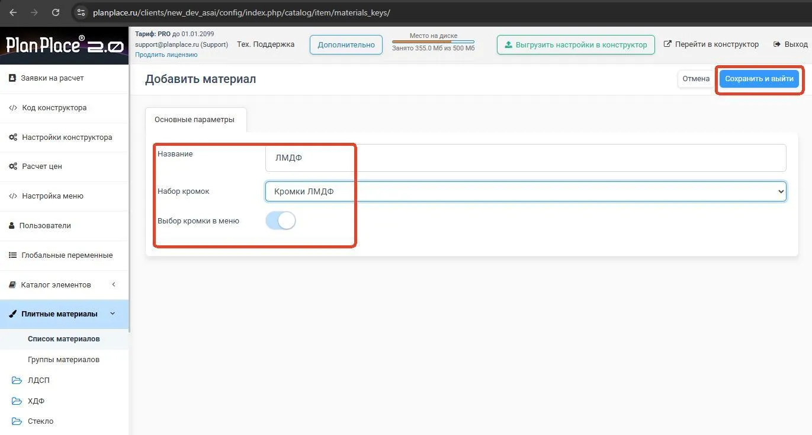This screenshot has width=812, height=435.
Task: Click external link icon by Перейти в конструктор
Action: click(667, 44)
